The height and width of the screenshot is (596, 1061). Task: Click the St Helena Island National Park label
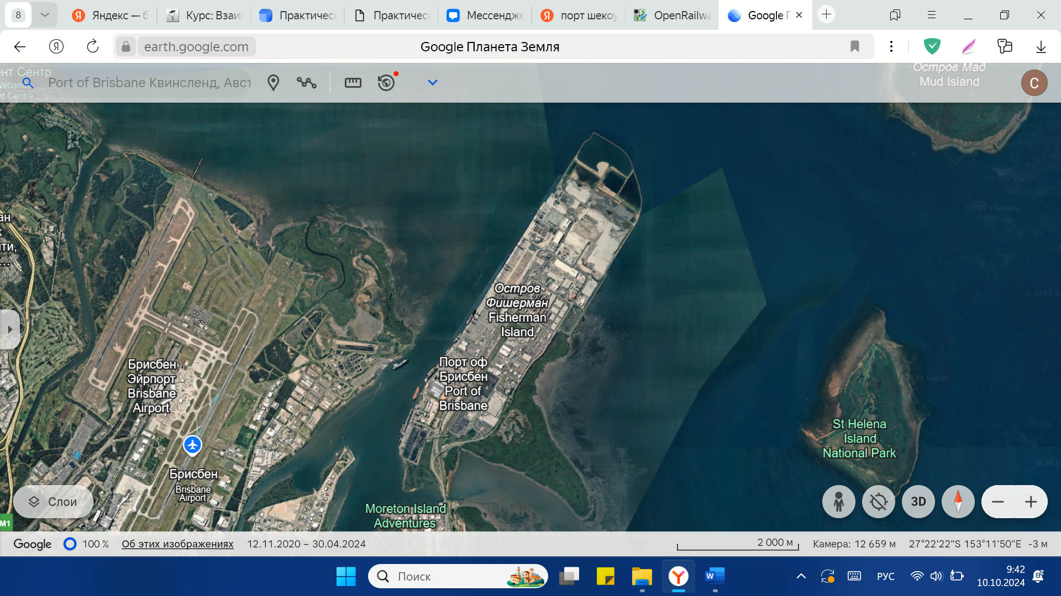click(859, 439)
